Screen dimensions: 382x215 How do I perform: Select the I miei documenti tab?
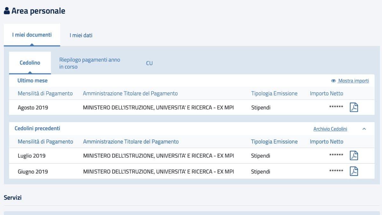pyautogui.click(x=32, y=35)
